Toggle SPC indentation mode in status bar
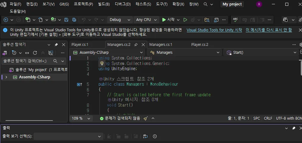 click(x=257, y=118)
